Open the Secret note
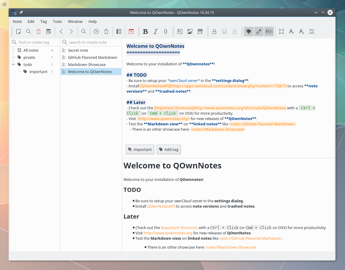 [x=91, y=50]
